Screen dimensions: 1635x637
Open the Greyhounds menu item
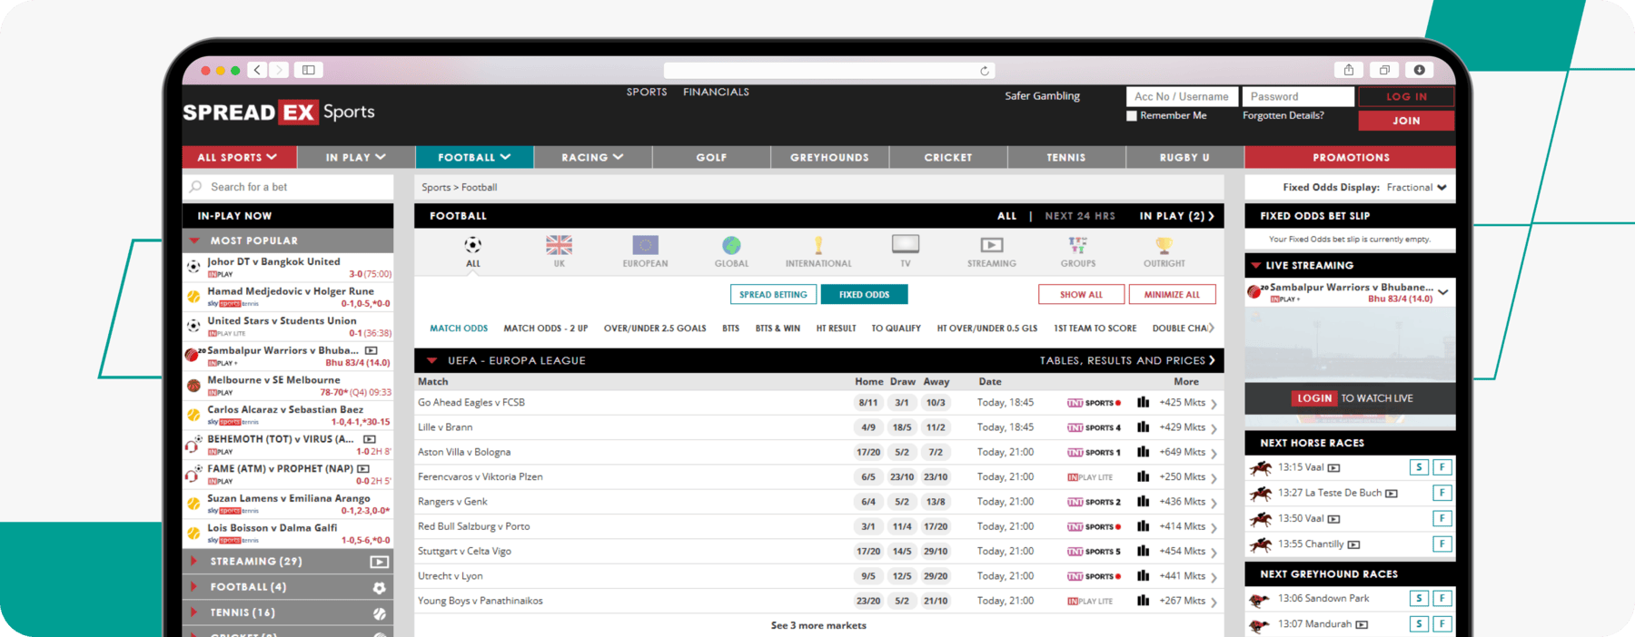point(829,157)
